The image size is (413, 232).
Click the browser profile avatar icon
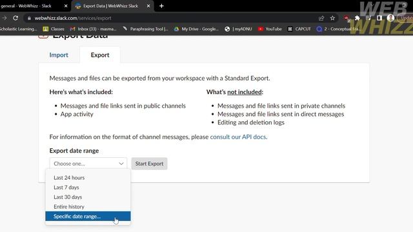coord(390,18)
